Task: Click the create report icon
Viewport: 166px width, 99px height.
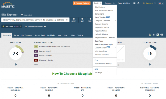Action: click(158, 35)
